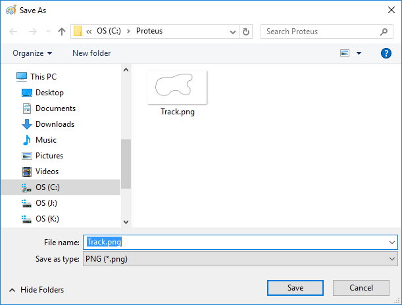The height and width of the screenshot is (305, 402).
Task: Open the address bar path dropdown
Action: coord(233,31)
